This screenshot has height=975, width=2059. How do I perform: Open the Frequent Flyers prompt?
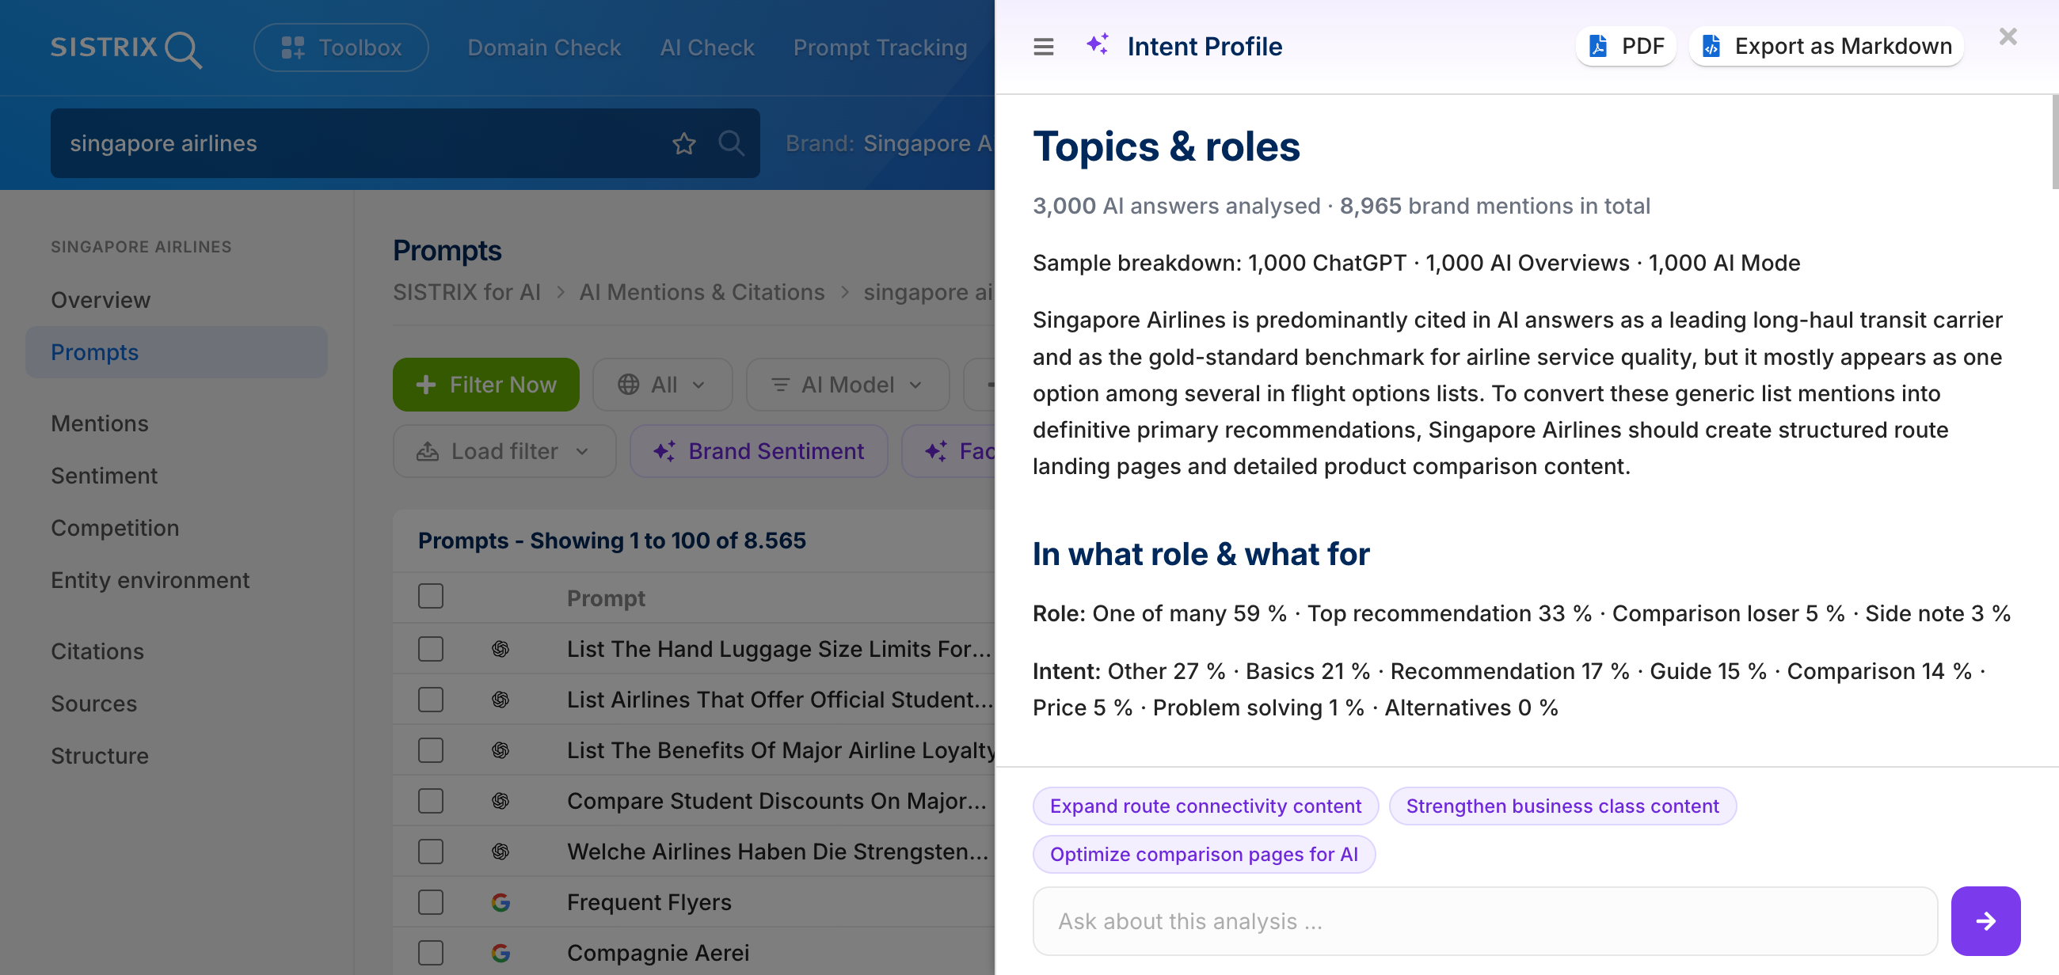coord(649,902)
